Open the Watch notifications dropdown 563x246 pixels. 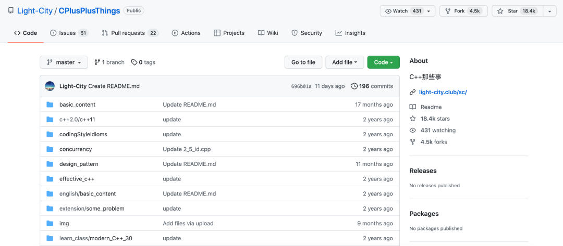click(x=408, y=11)
